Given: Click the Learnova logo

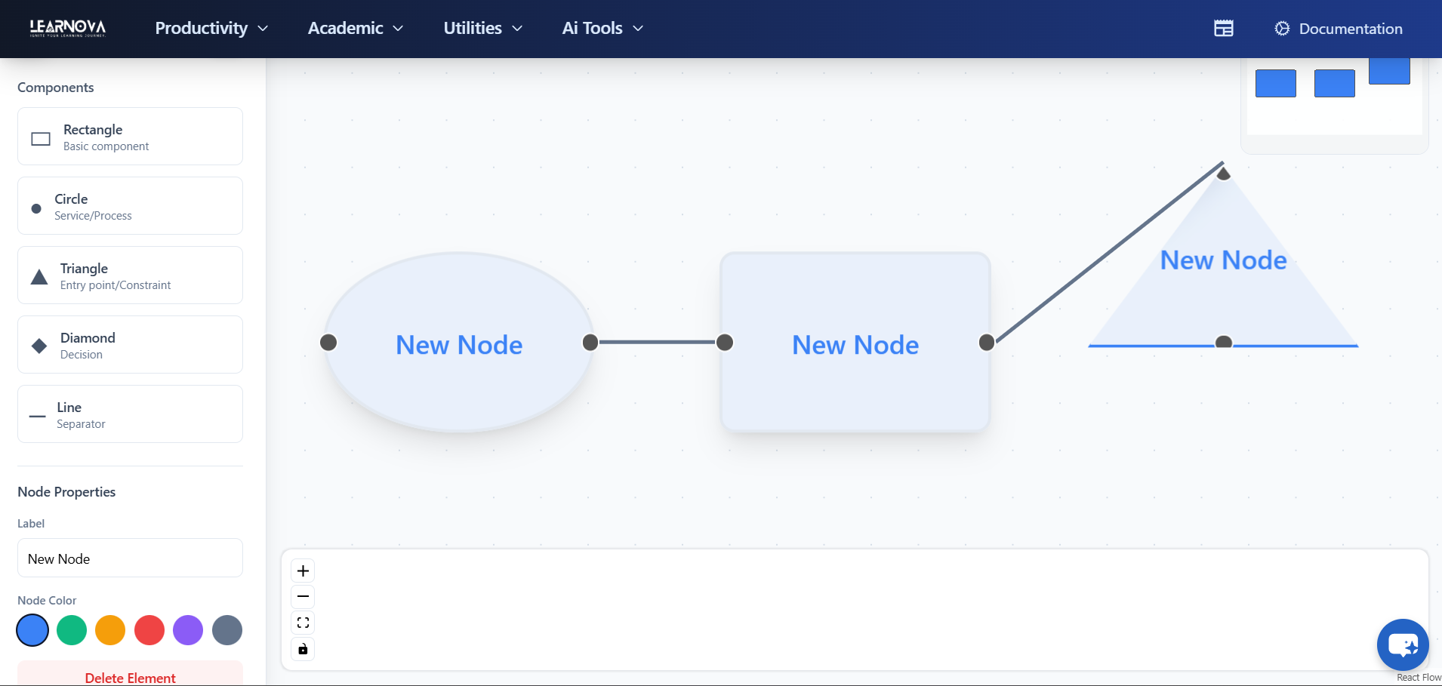Looking at the screenshot, I should [x=66, y=28].
